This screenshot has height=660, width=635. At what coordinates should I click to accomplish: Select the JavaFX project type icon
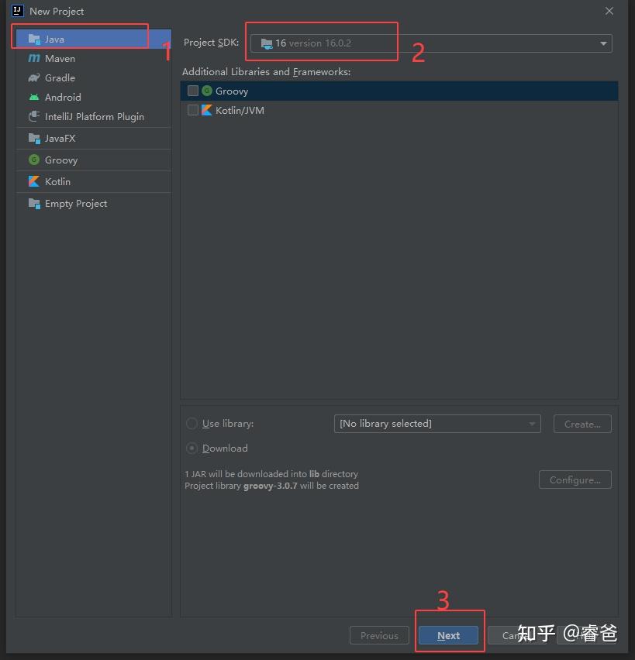tap(34, 138)
